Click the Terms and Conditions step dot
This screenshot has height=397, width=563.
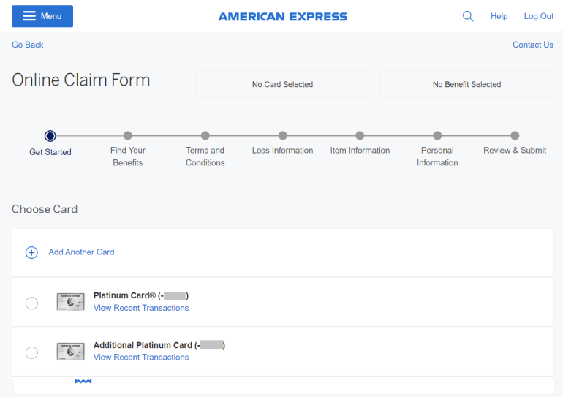coord(205,135)
